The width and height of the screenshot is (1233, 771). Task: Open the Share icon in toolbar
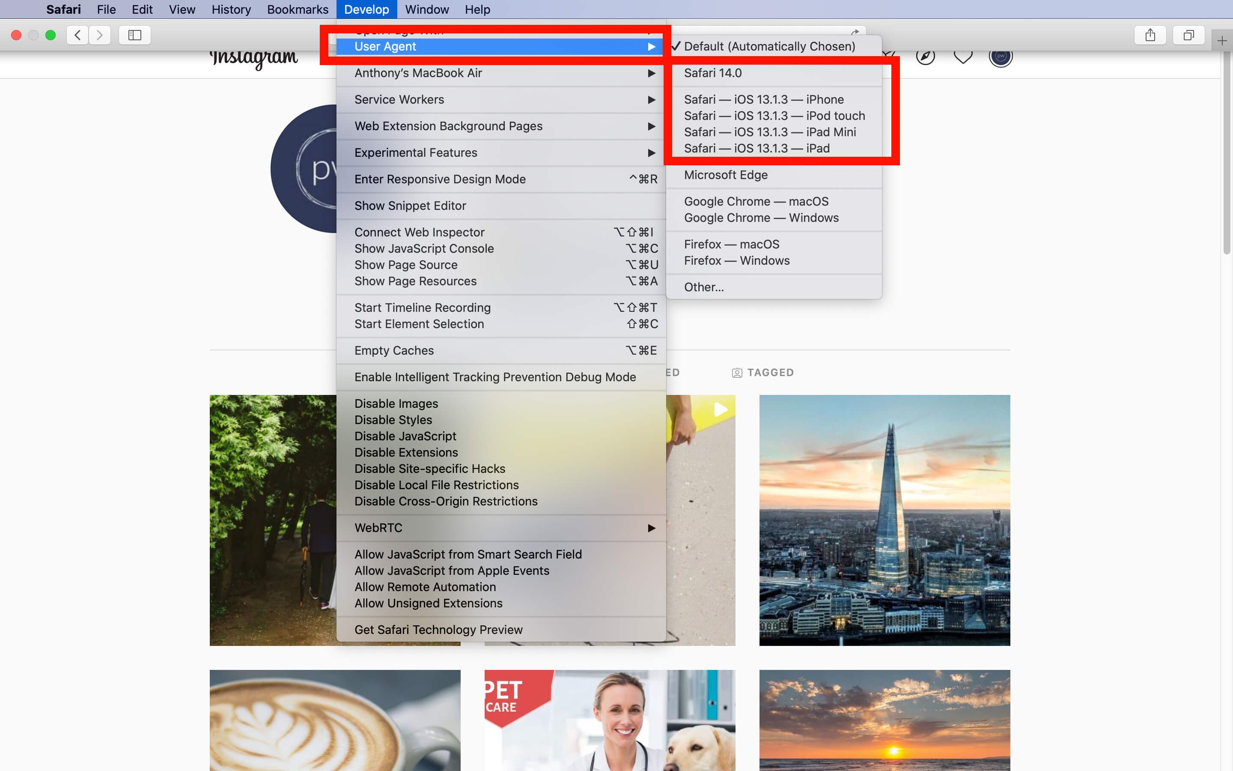coord(1150,35)
